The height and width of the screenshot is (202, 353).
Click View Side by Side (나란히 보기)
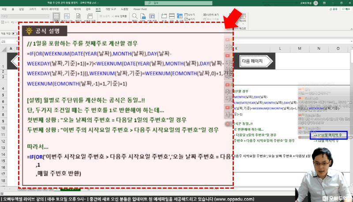coord(211,15)
